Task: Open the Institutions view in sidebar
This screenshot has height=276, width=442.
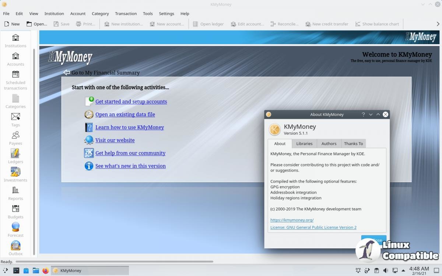Action: coord(15,40)
